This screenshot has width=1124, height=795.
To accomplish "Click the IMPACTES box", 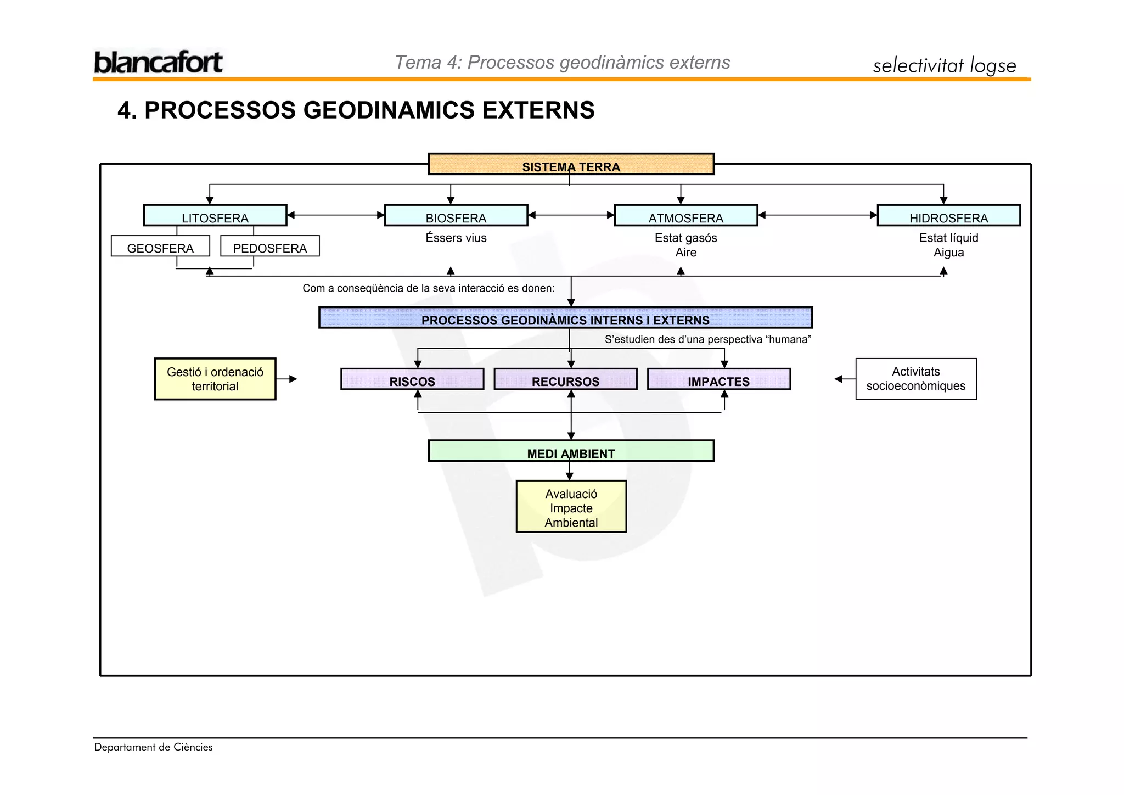I will pyautogui.click(x=718, y=379).
